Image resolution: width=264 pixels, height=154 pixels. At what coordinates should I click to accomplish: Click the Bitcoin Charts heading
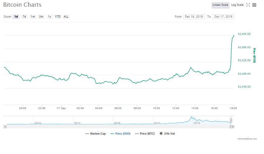(22, 5)
